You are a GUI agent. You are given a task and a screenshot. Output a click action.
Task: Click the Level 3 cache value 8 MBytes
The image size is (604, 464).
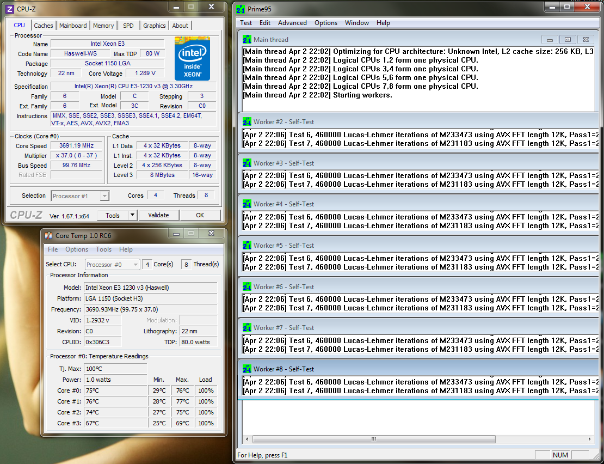coord(162,175)
